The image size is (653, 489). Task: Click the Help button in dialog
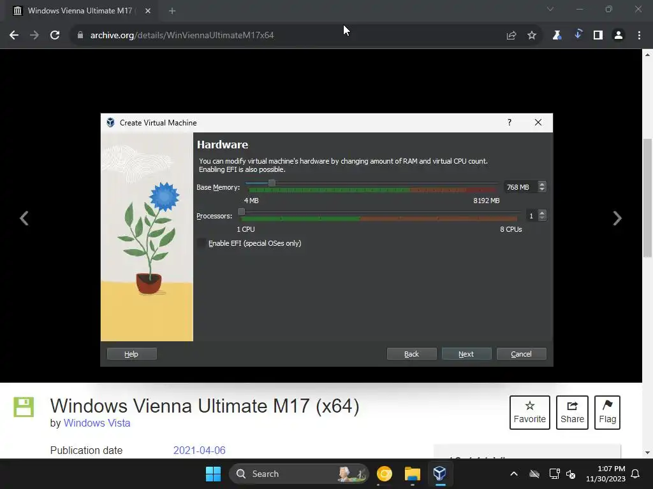pos(131,354)
